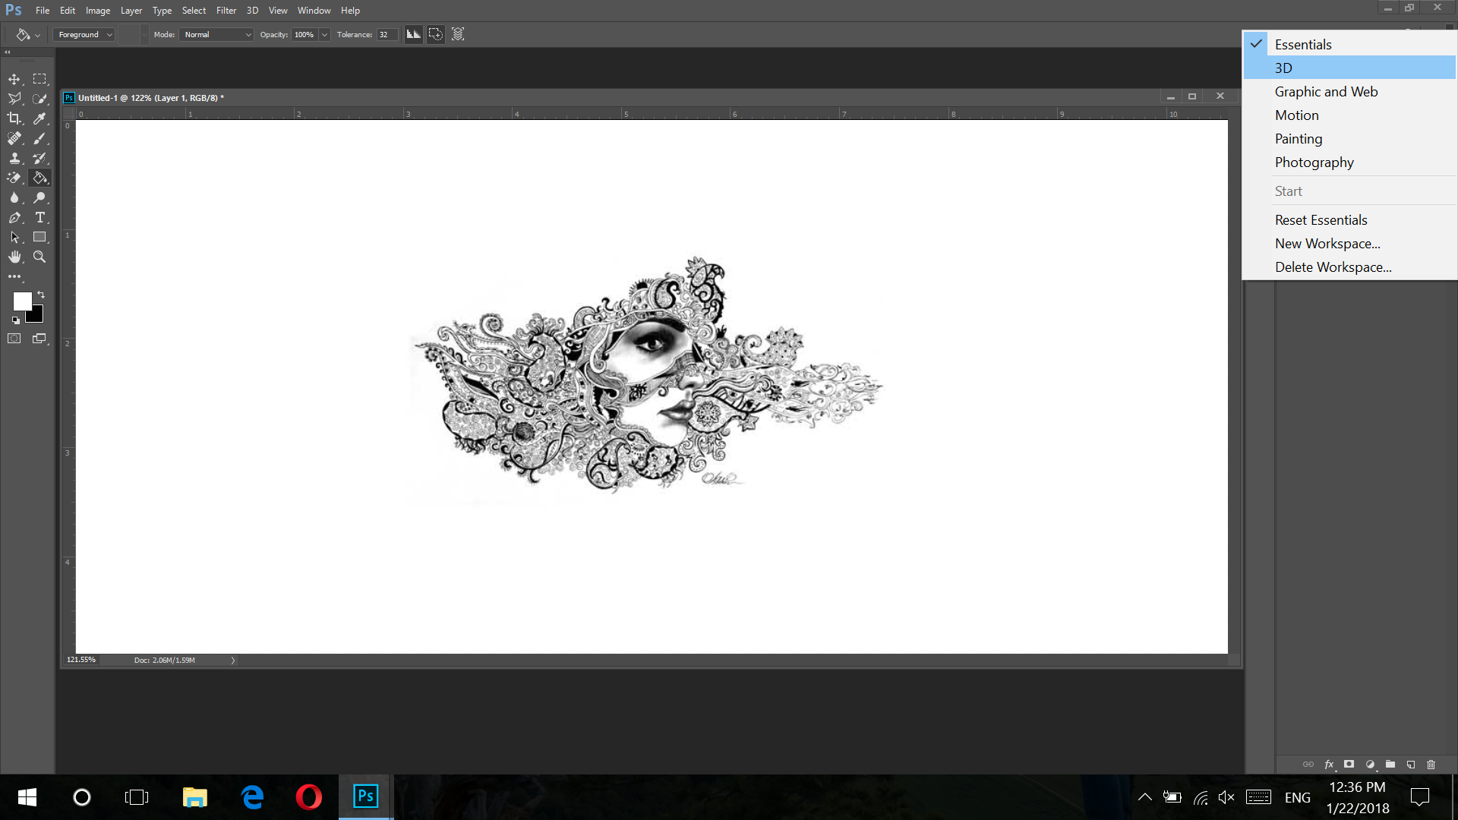Image resolution: width=1458 pixels, height=820 pixels.
Task: Select the Crop tool
Action: coord(14,118)
